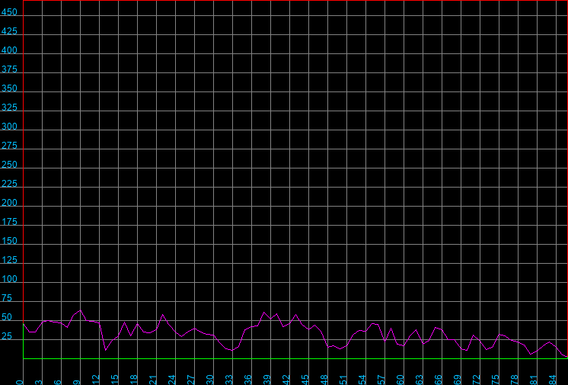Image resolution: width=568 pixels, height=385 pixels.
Task: Click the 72 horizontal axis label
Action: pos(477,380)
